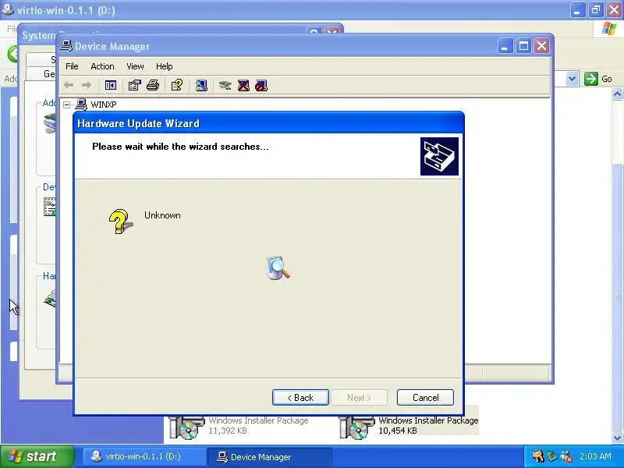Click the Back button in Hardware Update Wizard
The width and height of the screenshot is (624, 468).
click(x=300, y=398)
